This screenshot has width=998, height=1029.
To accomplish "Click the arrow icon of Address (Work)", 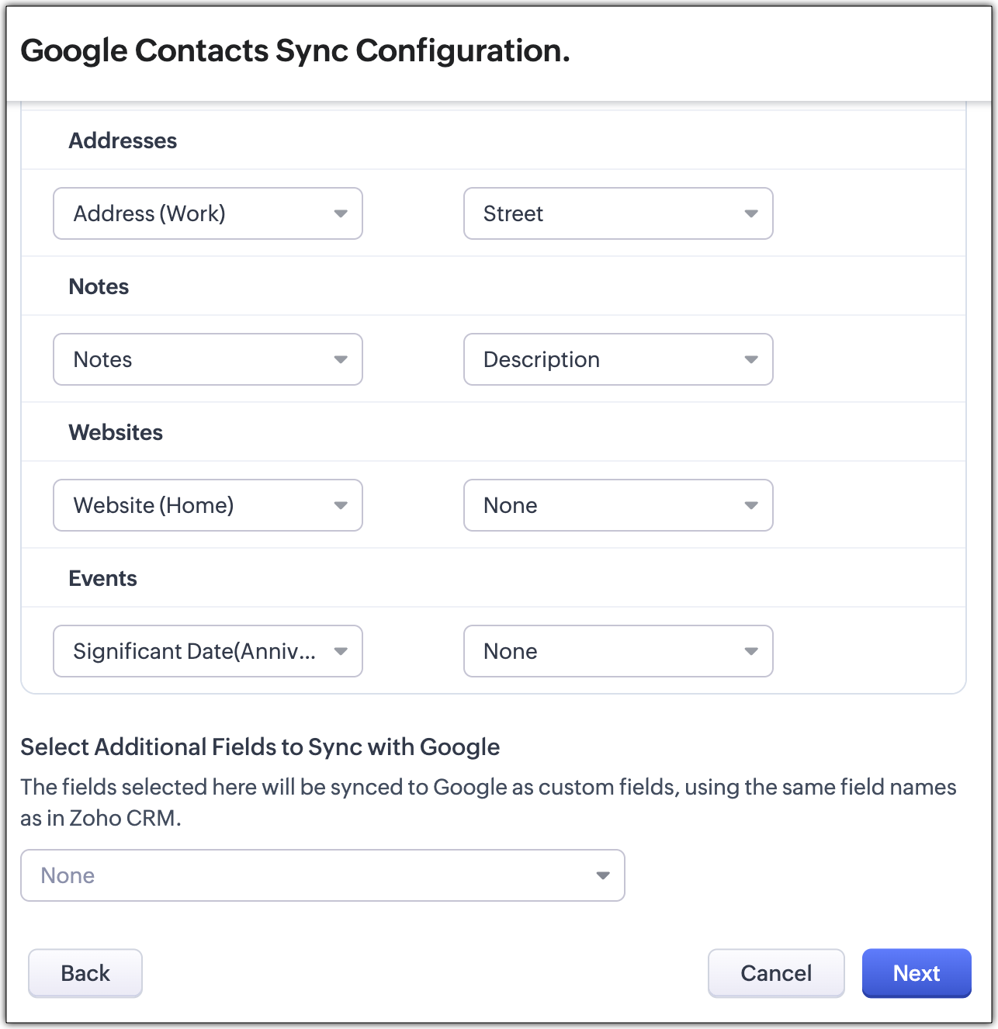I will 341,214.
